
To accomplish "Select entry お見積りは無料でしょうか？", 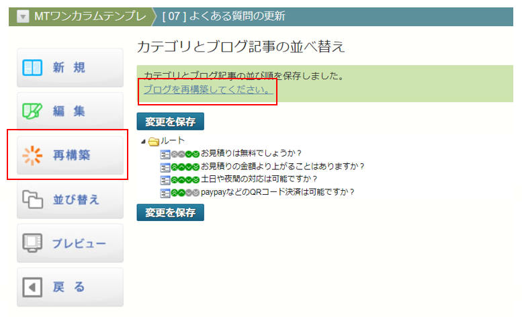I will pos(251,153).
